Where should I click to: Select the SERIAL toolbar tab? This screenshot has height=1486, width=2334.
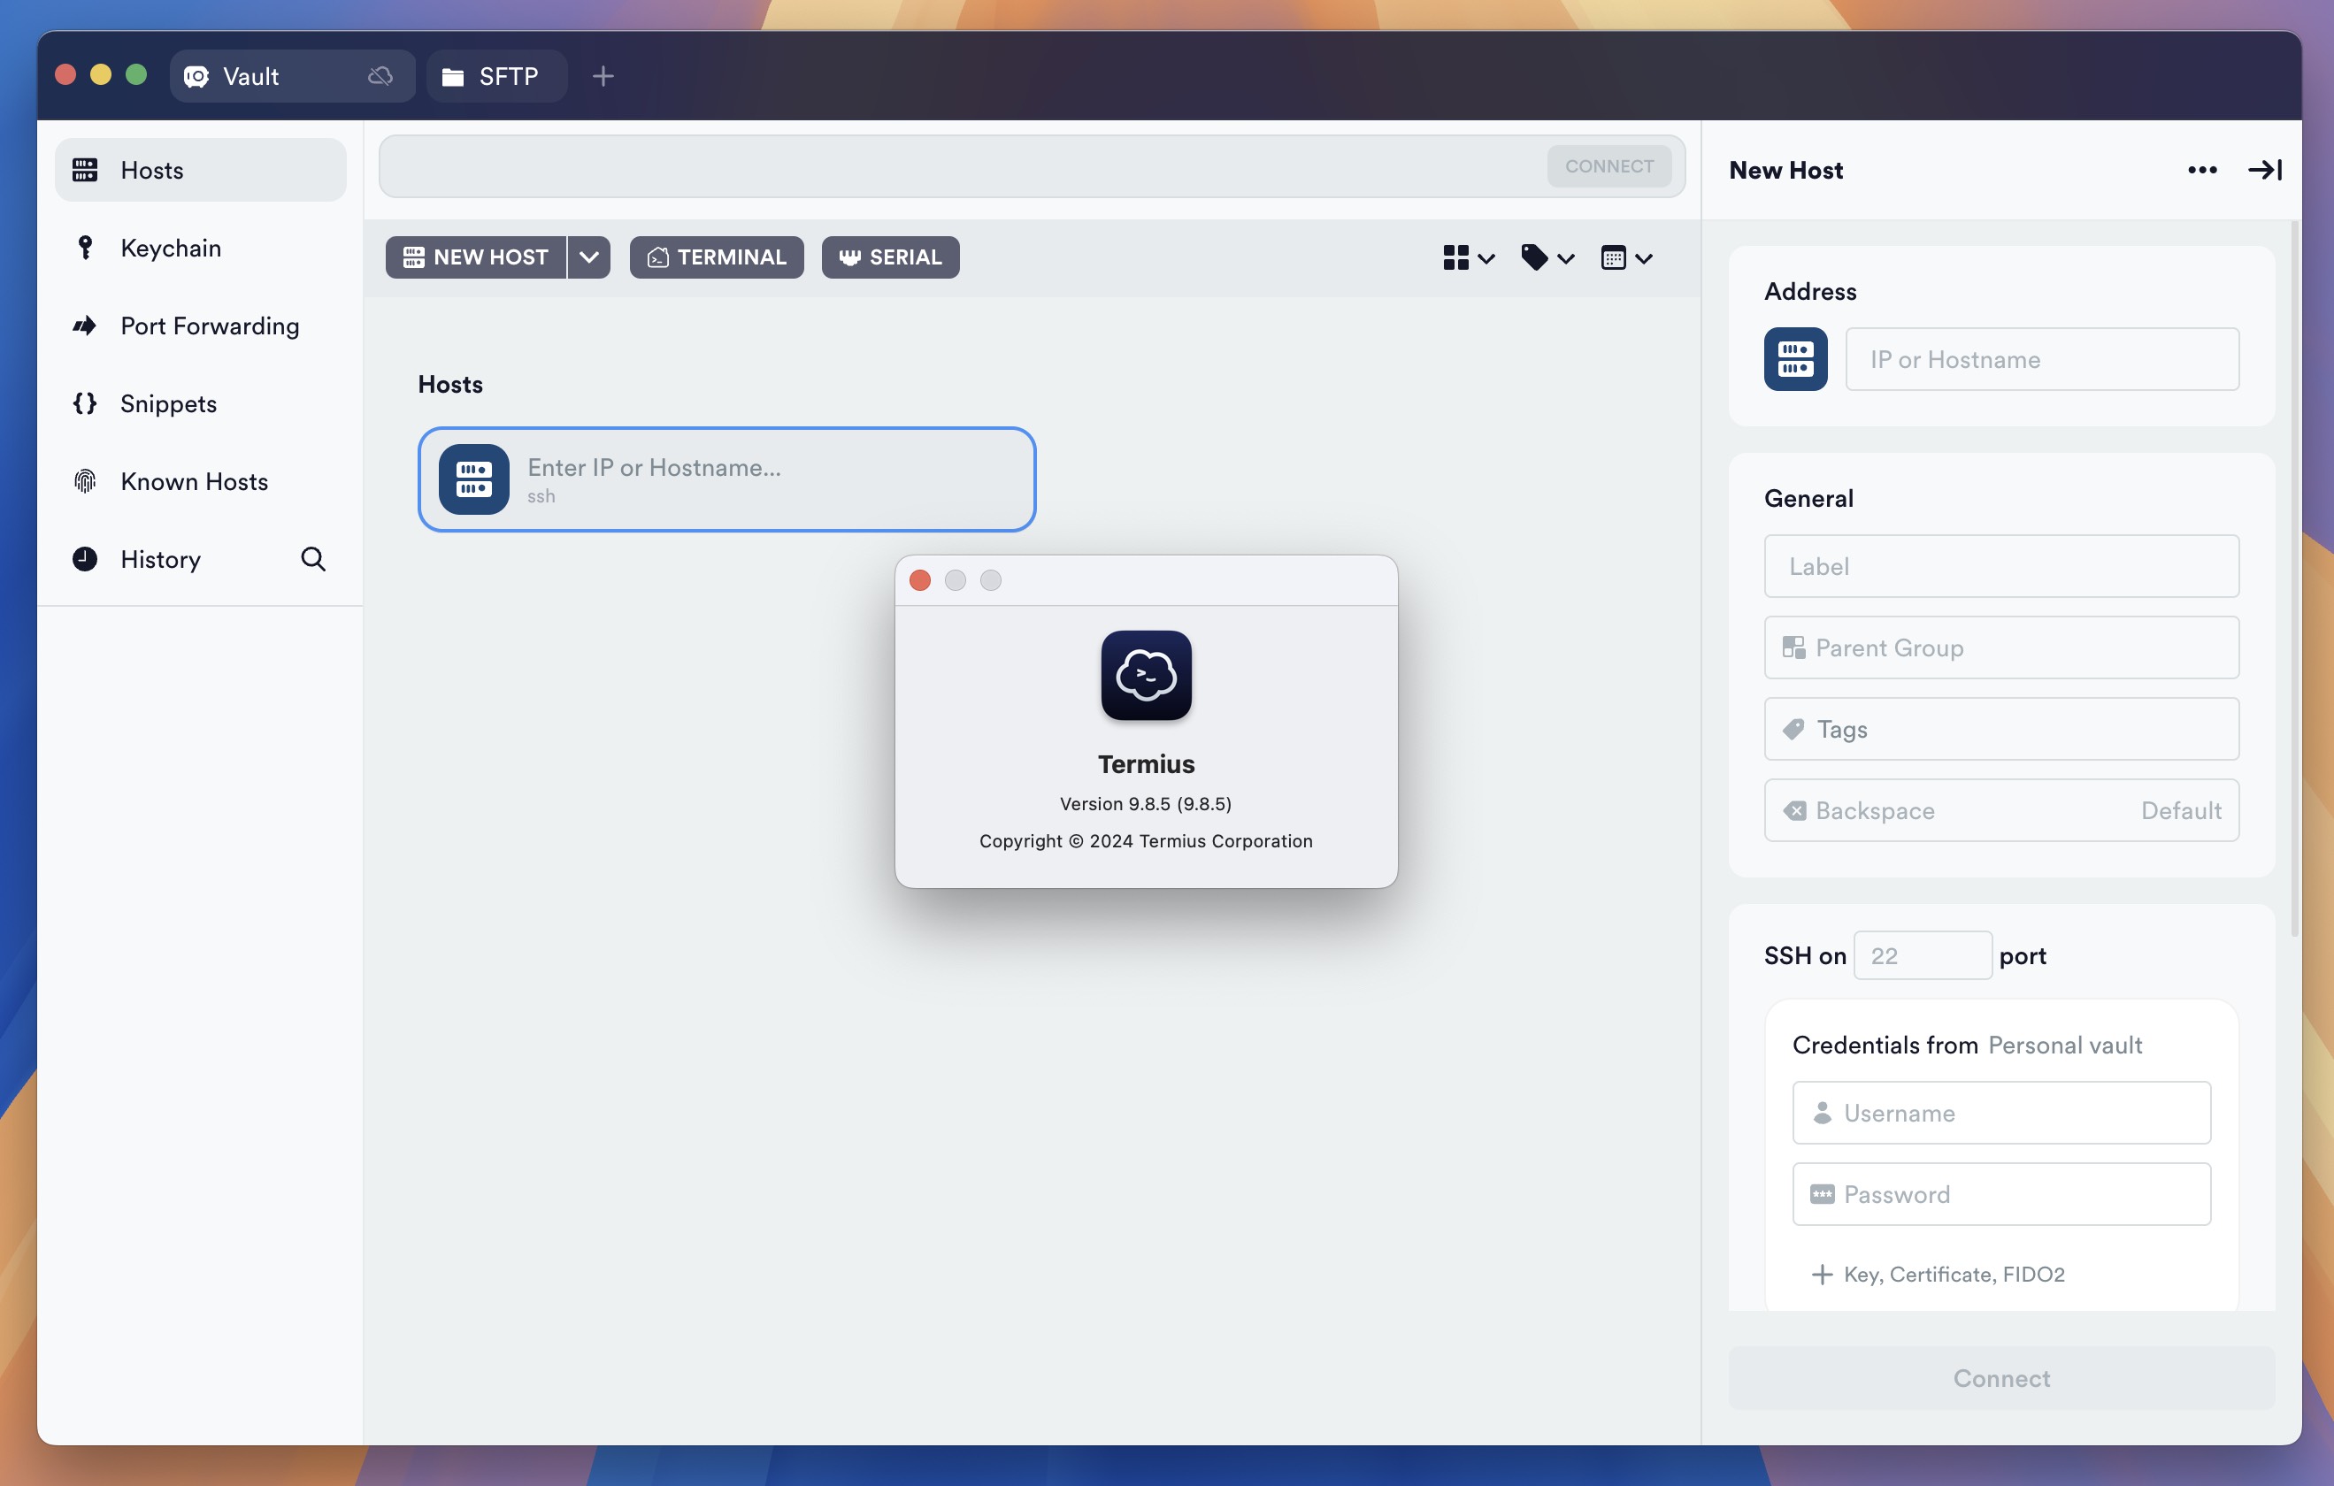(x=890, y=255)
